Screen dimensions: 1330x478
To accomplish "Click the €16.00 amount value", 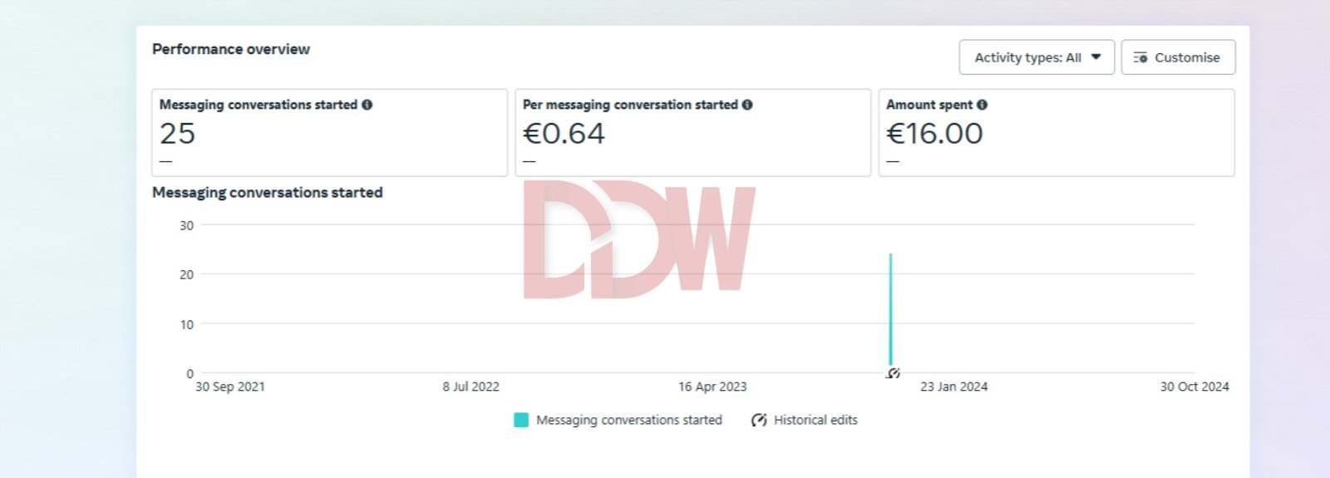I will pyautogui.click(x=934, y=133).
